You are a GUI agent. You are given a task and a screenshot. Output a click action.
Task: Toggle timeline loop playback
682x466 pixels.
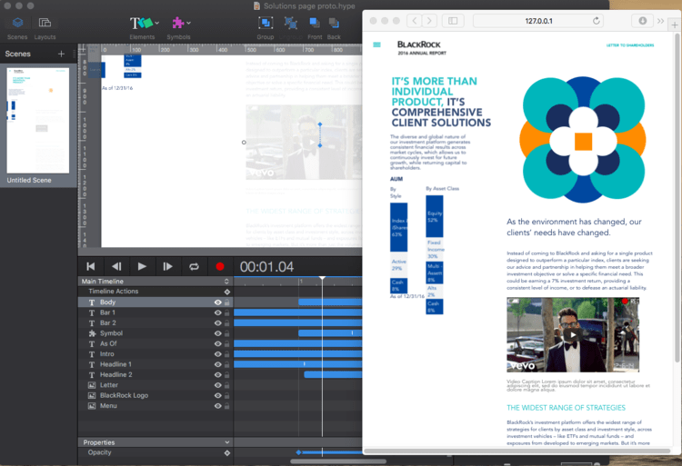[194, 266]
